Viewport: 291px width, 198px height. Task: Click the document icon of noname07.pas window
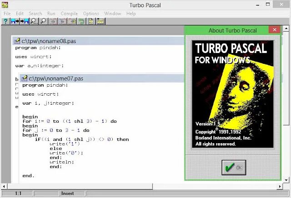(x=24, y=78)
